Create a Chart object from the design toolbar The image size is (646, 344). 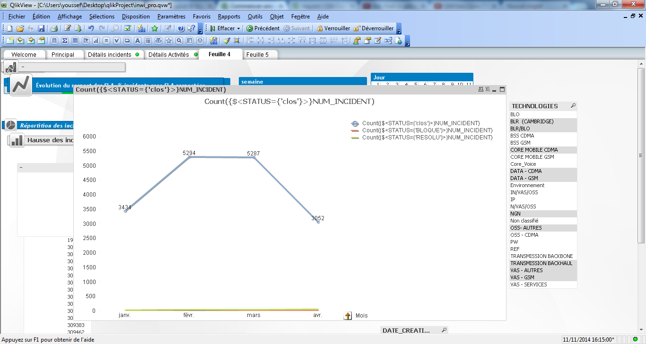(96, 41)
